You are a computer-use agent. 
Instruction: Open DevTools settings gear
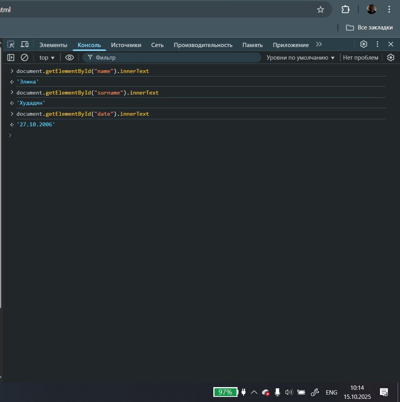(364, 44)
